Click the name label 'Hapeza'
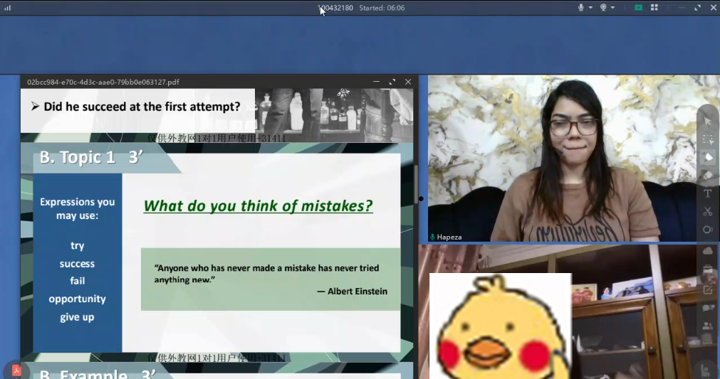720x379 pixels. point(449,237)
